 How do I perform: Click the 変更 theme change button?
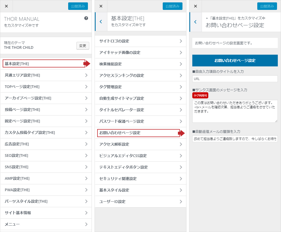coord(83,46)
